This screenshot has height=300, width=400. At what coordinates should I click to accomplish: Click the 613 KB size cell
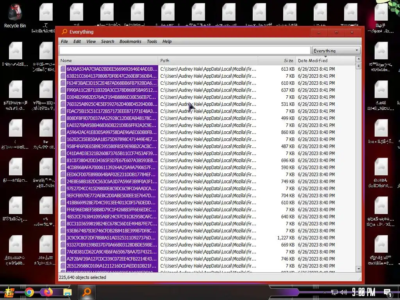tap(288, 69)
